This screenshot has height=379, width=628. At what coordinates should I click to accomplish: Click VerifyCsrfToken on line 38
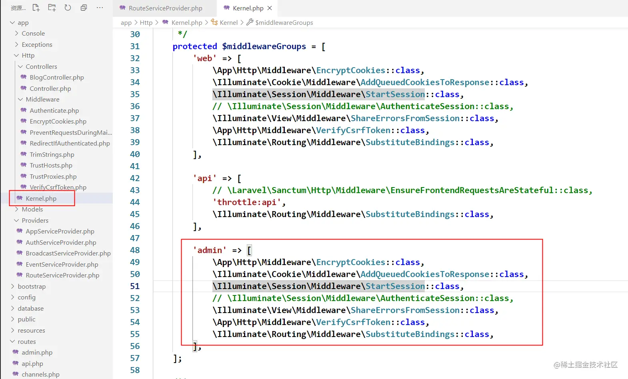353,130
